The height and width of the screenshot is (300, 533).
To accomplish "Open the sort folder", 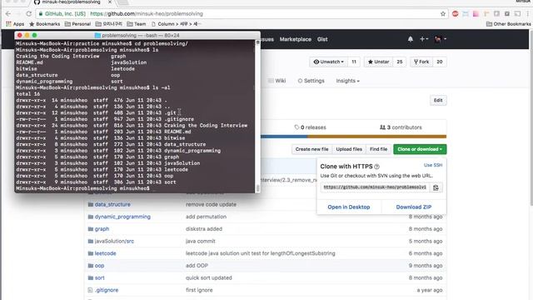I will click(100, 277).
